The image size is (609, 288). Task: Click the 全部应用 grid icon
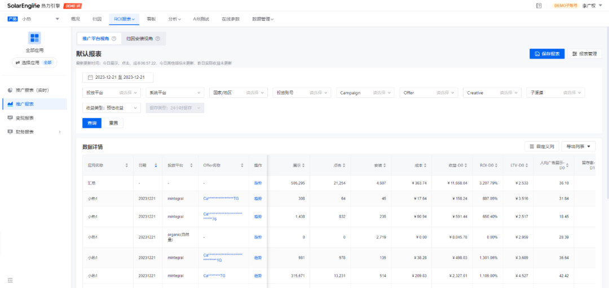click(34, 38)
